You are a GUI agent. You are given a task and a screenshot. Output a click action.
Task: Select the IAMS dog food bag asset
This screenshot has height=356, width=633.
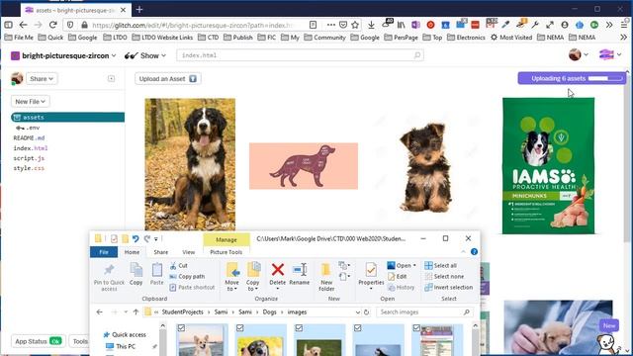pos(548,165)
